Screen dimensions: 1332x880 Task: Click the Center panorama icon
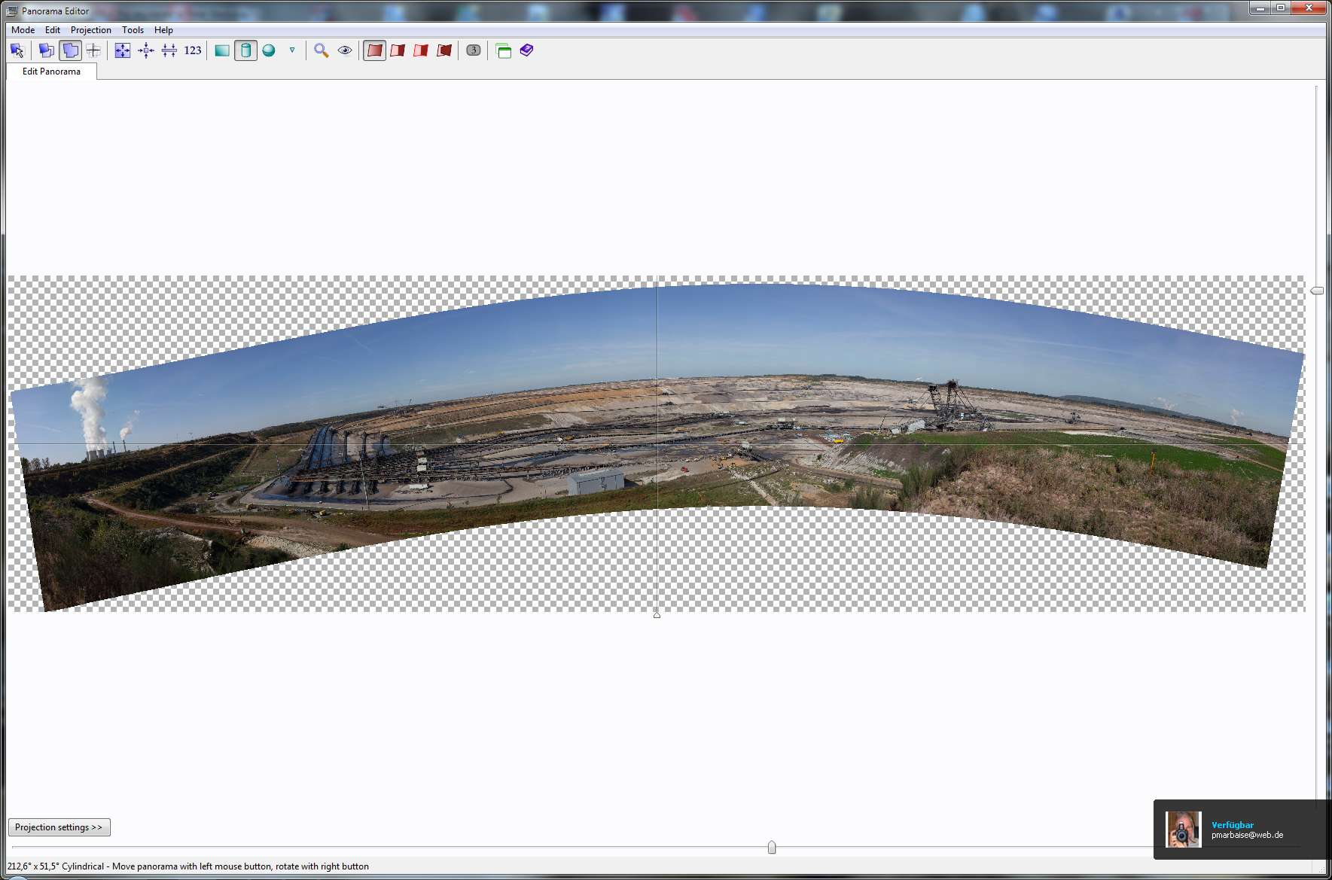click(x=146, y=50)
